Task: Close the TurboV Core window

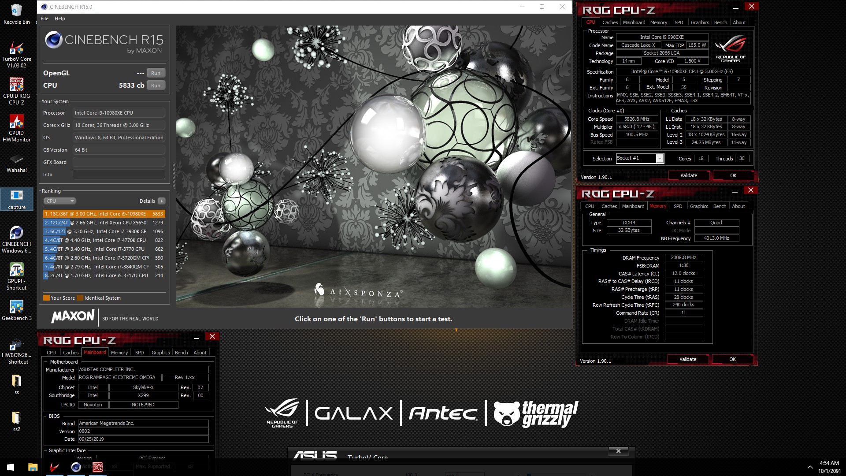Action: pos(618,451)
